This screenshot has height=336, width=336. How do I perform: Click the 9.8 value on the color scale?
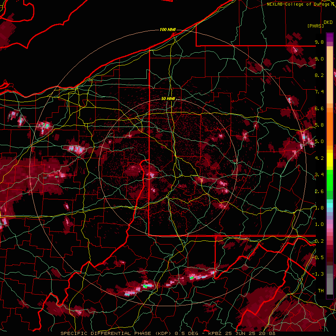coord(319,42)
